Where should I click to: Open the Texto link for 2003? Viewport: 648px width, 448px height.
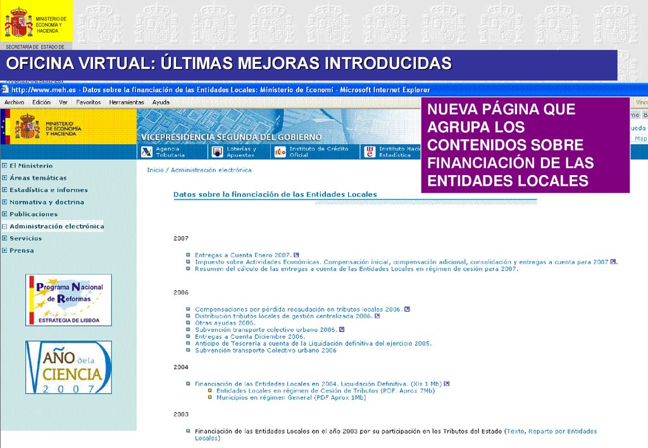coord(515,431)
